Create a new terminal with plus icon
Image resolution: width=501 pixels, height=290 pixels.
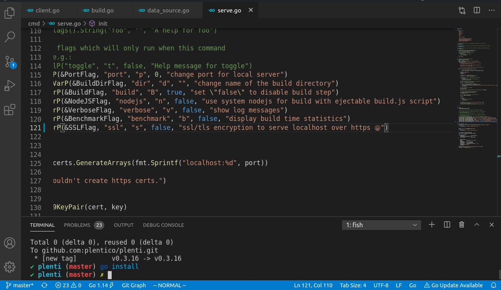click(432, 224)
